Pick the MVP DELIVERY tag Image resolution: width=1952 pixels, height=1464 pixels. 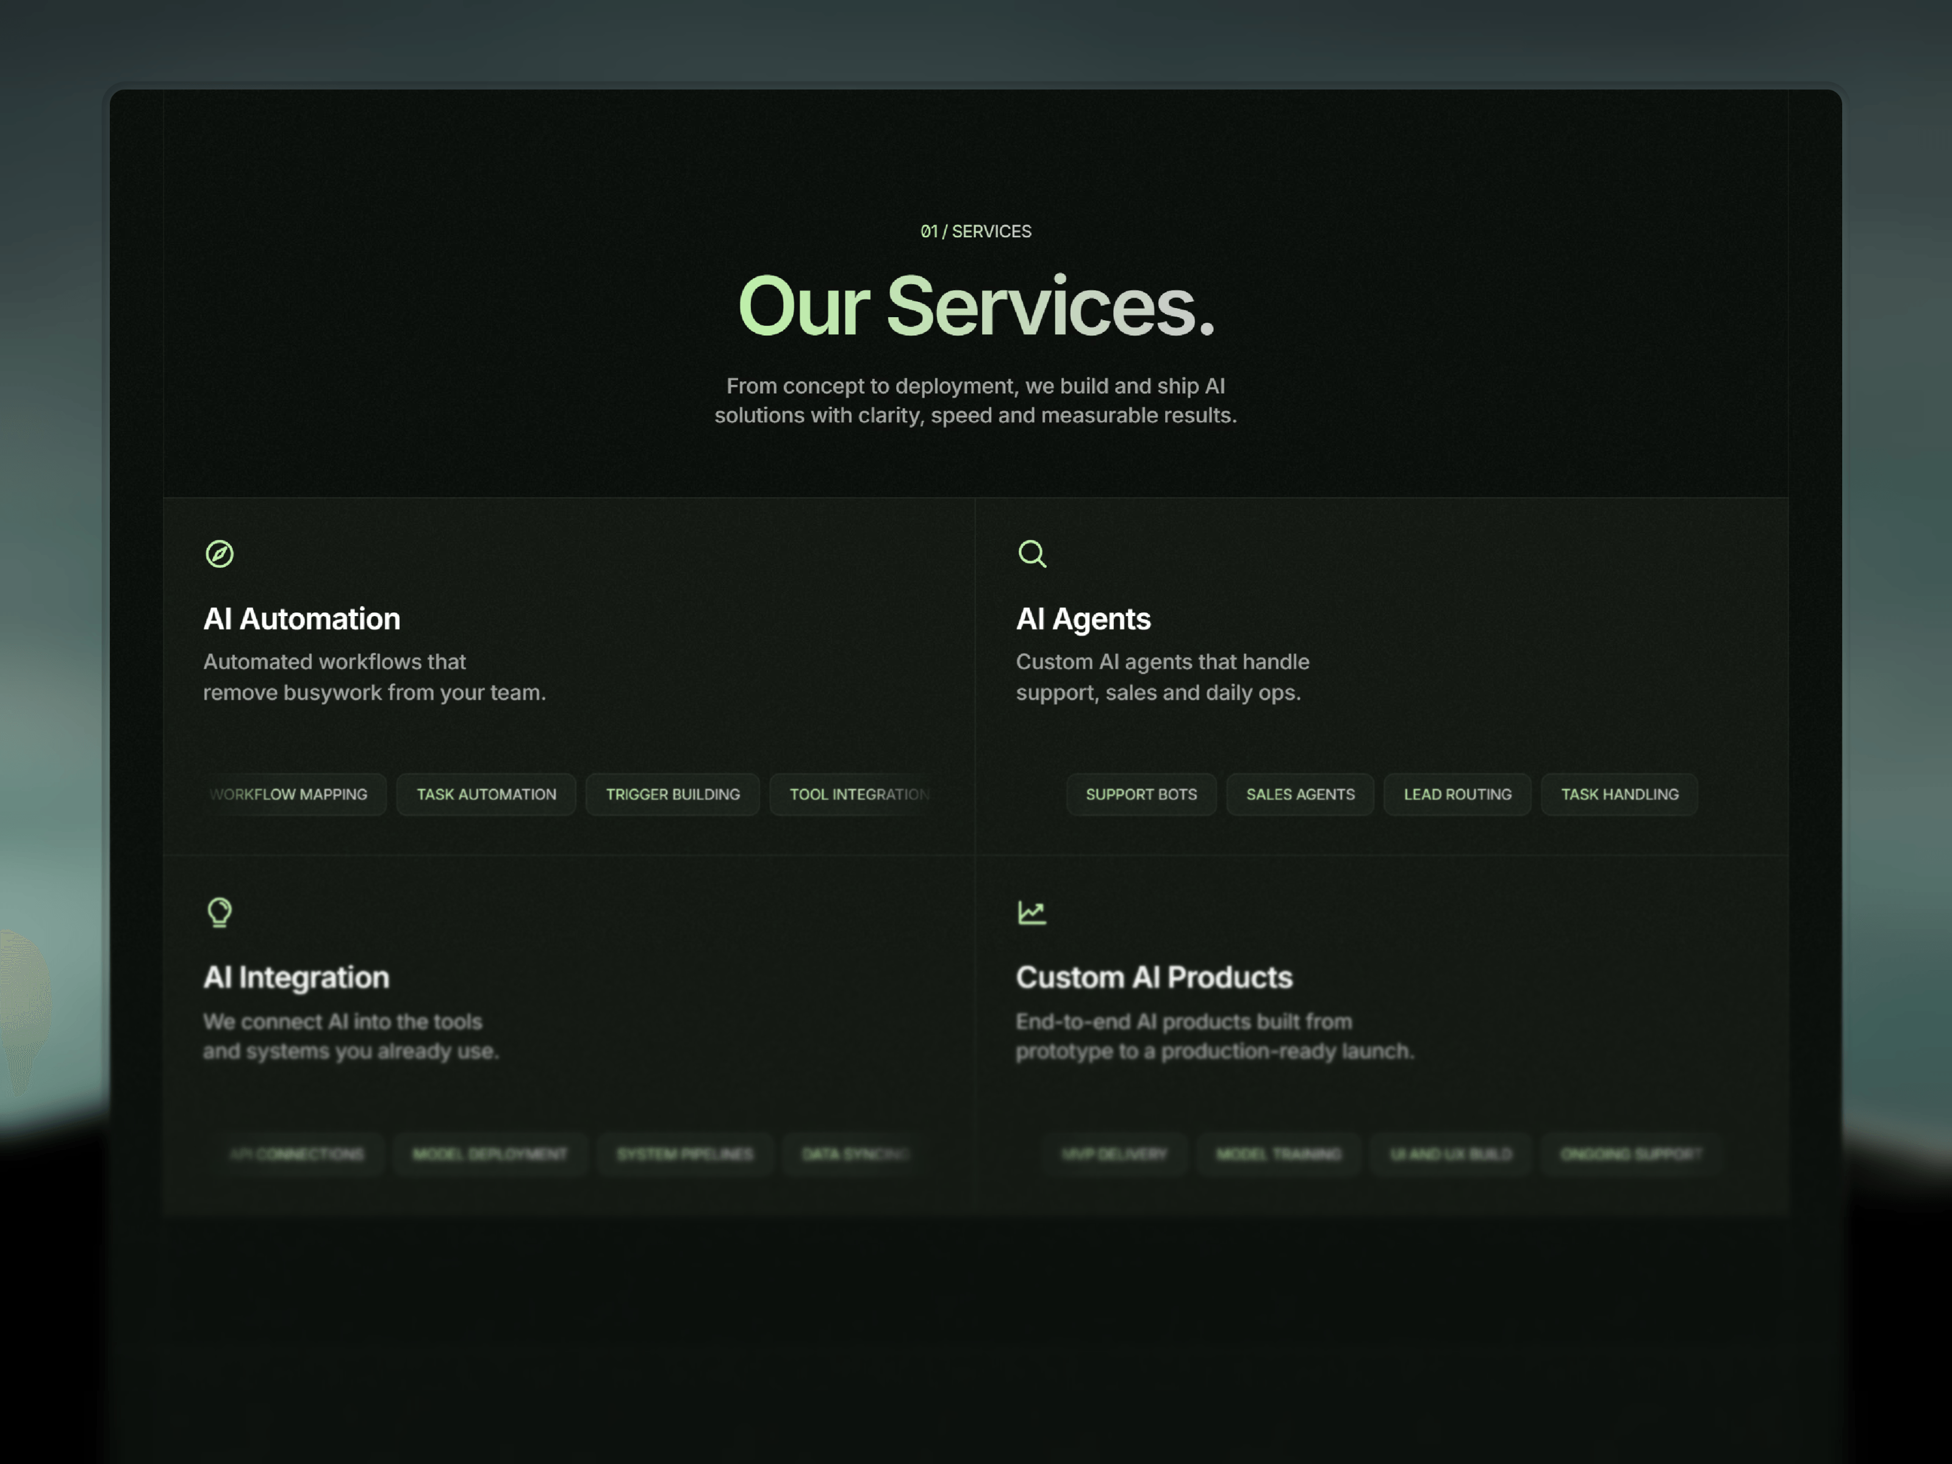(1114, 1154)
